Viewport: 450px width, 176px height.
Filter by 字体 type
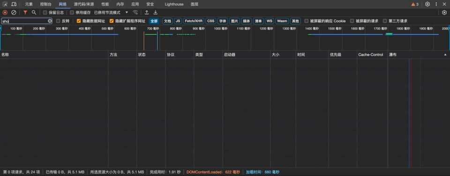pyautogui.click(x=223, y=21)
